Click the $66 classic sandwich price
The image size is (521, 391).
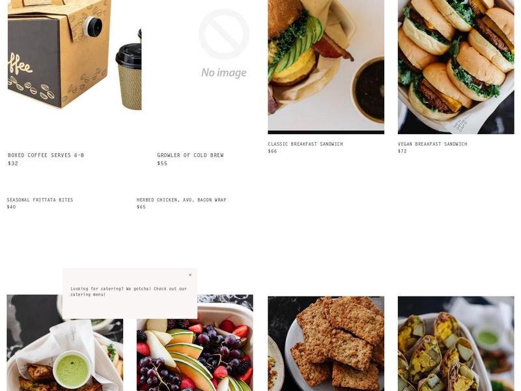coord(272,151)
